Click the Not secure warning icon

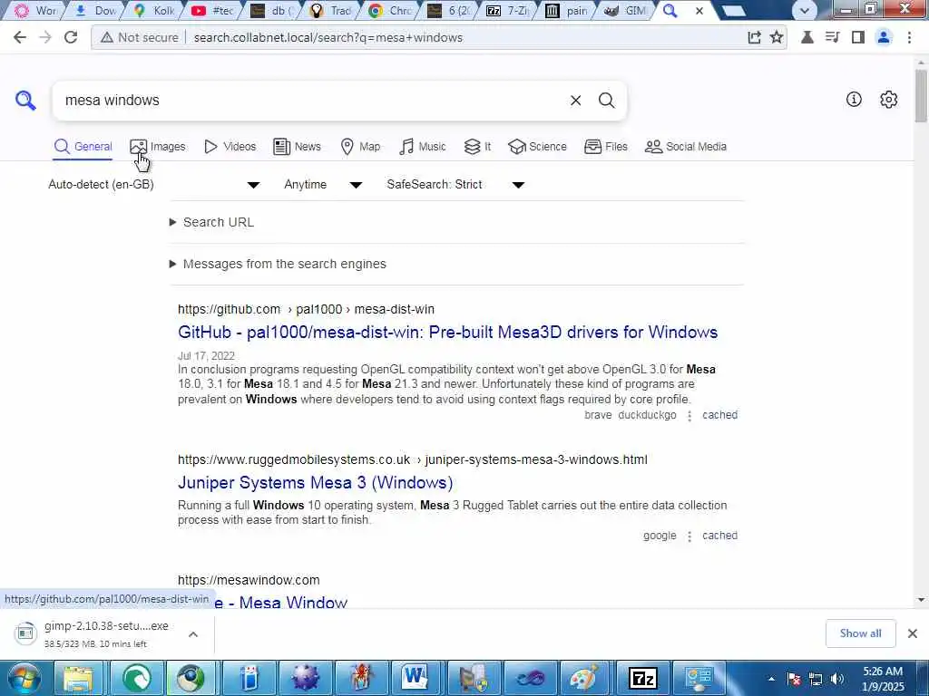coord(107,37)
